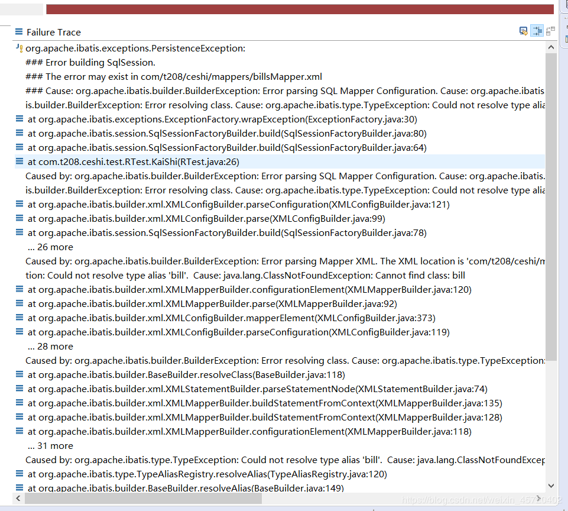Select line XMLMapperBuilder.java:118 configurationElement
This screenshot has width=568, height=511.
[x=249, y=432]
